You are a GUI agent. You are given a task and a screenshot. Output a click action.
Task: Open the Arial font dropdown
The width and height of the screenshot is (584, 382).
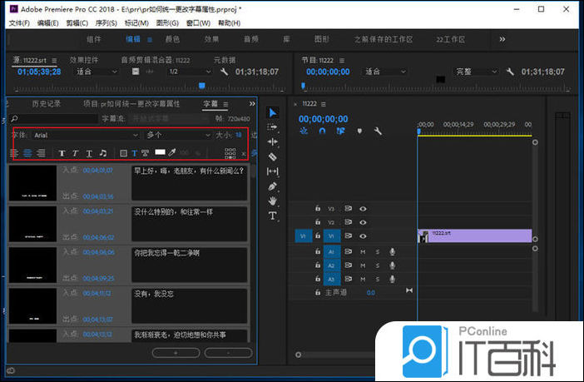coord(83,134)
